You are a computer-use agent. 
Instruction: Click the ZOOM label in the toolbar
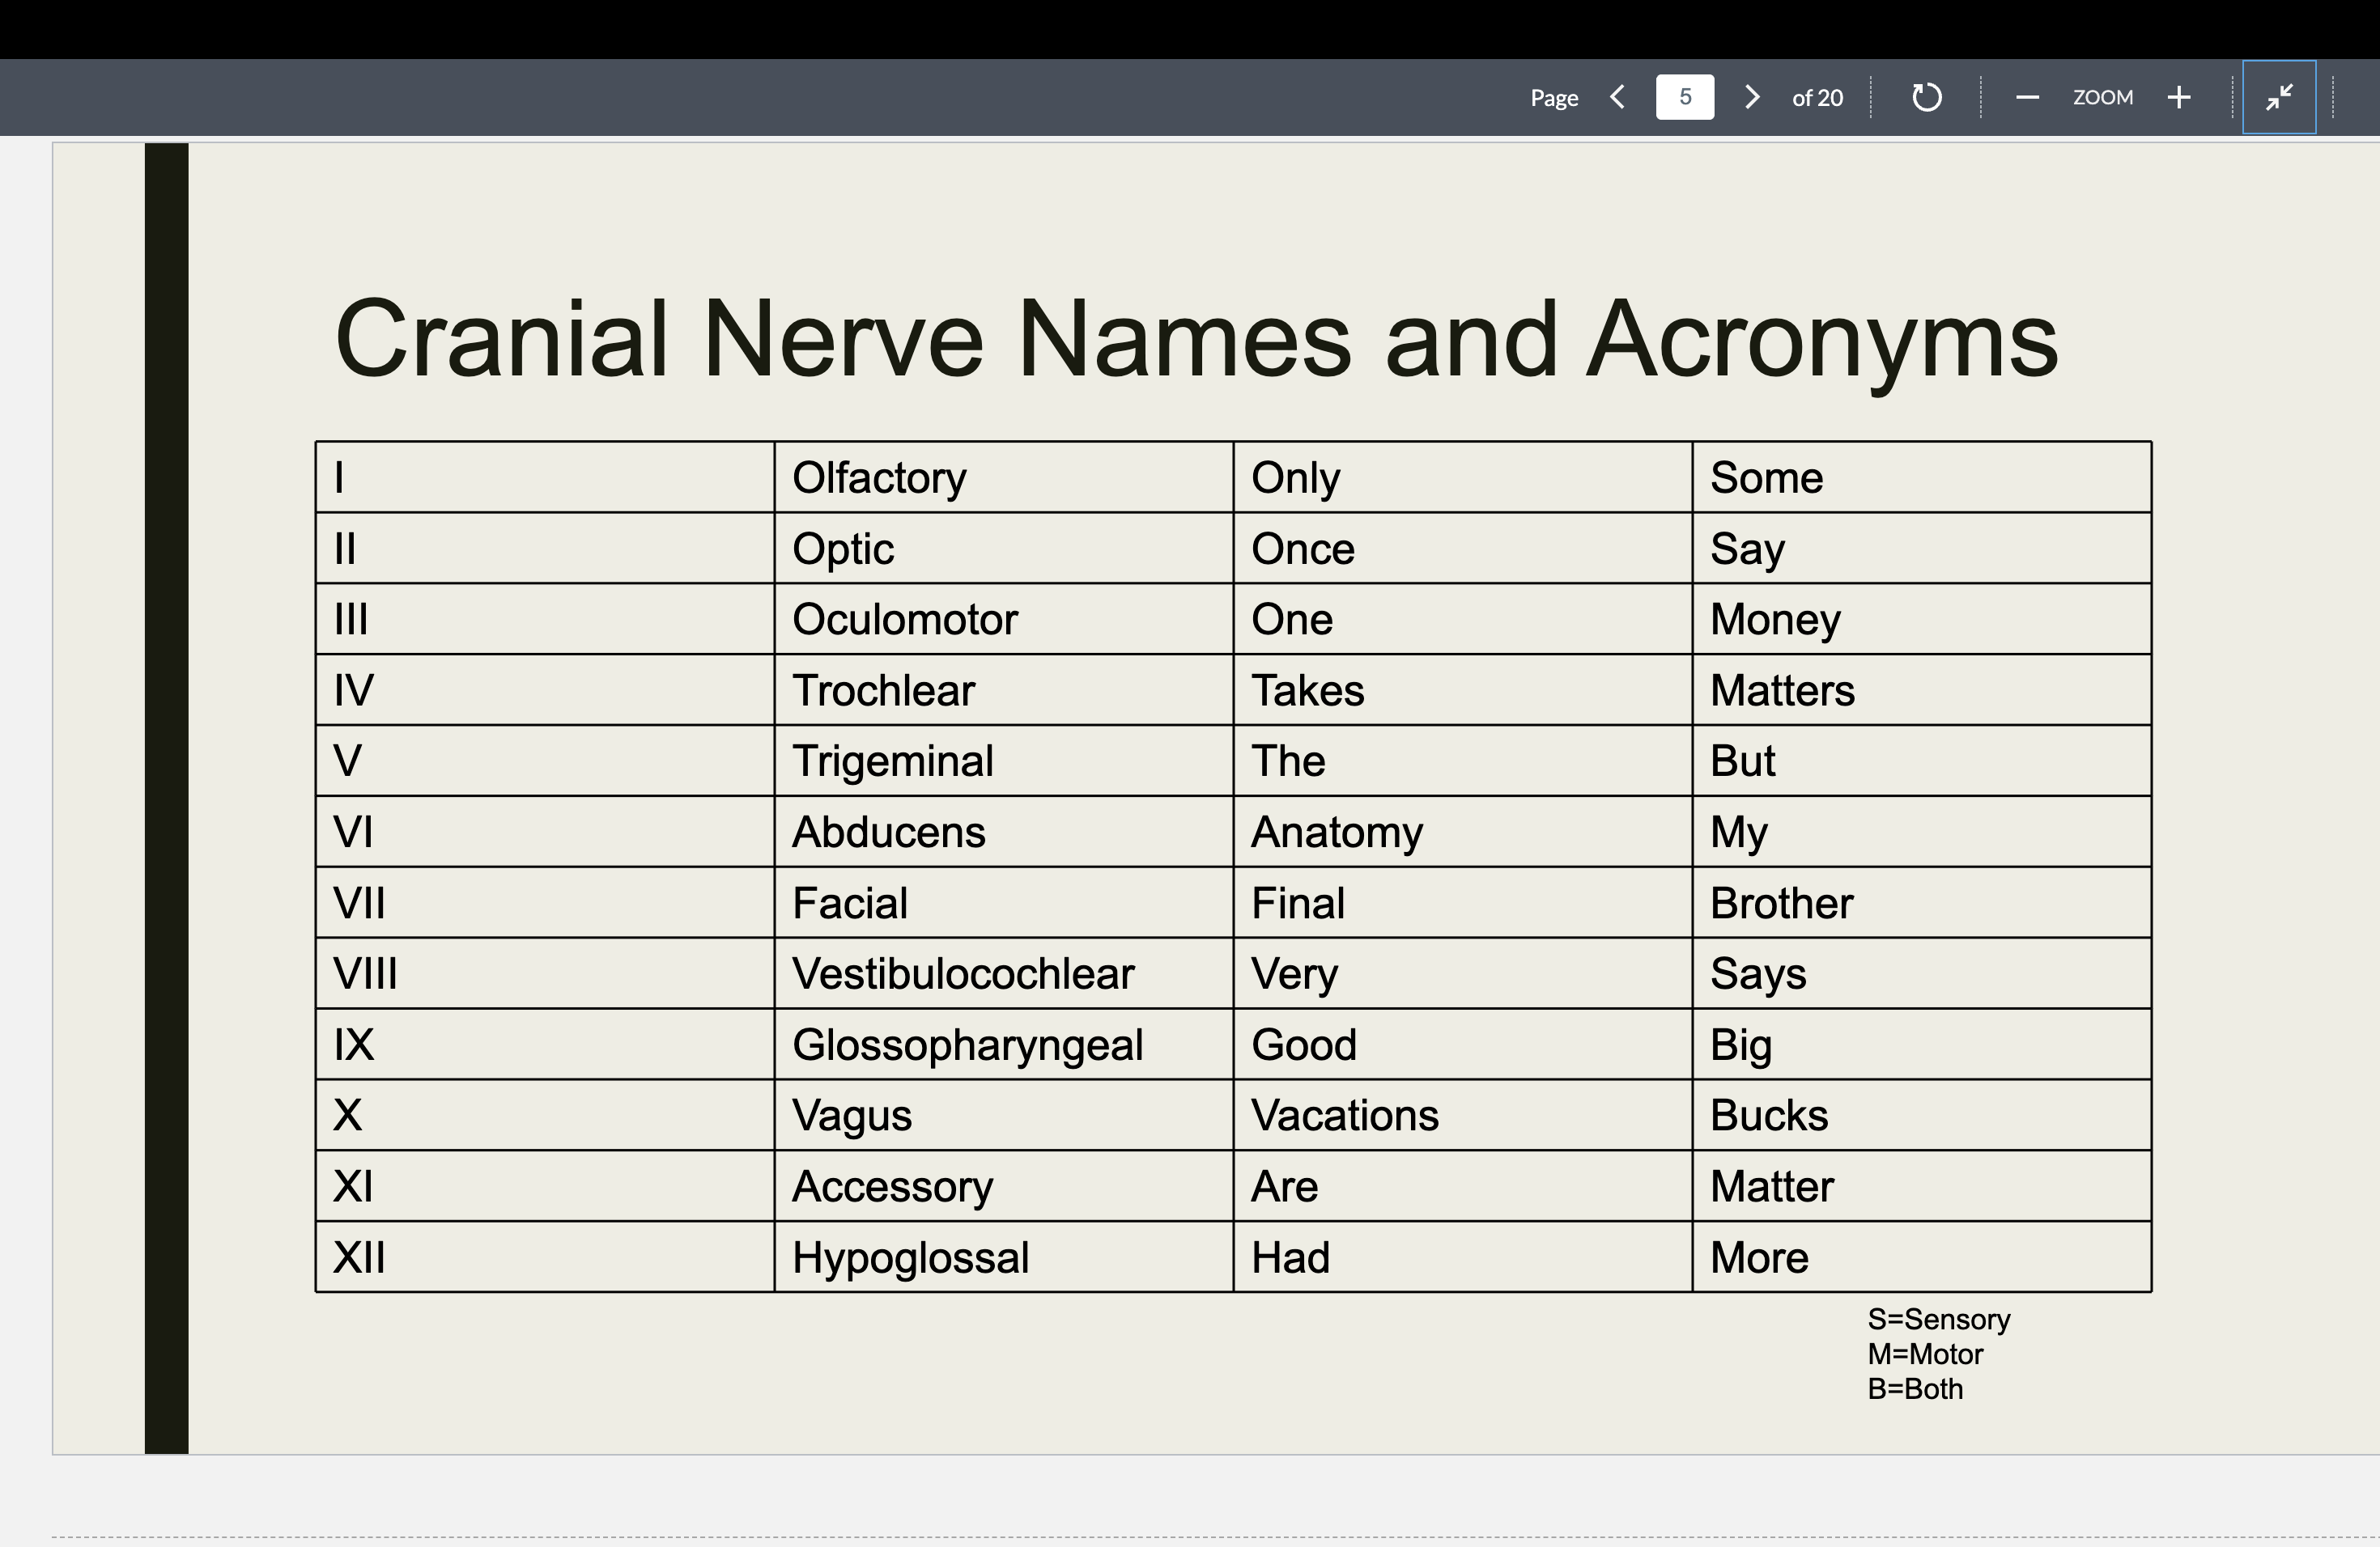pos(2102,97)
